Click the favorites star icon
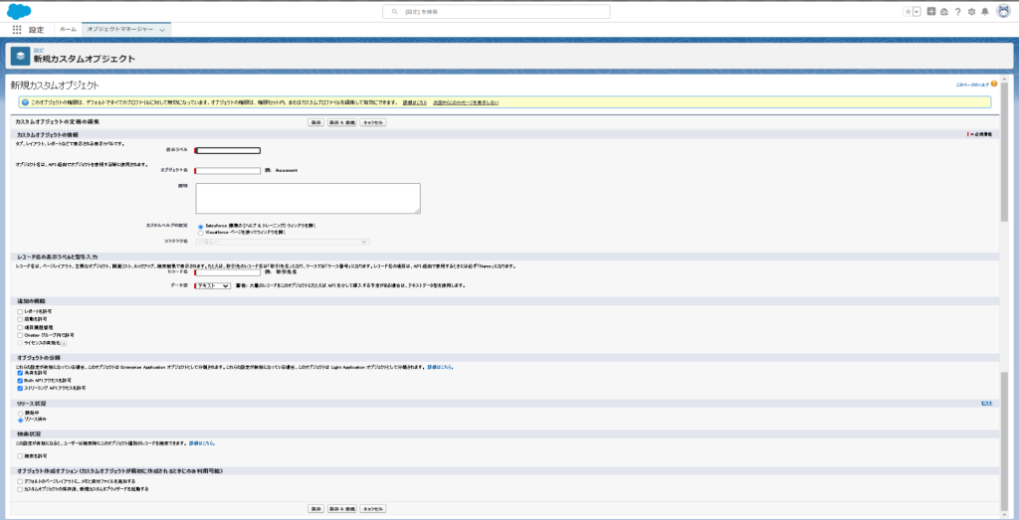The width and height of the screenshot is (1019, 520). coord(907,11)
